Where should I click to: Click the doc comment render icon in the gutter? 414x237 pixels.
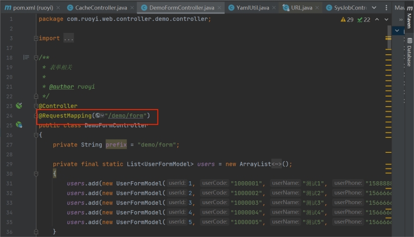26,58
